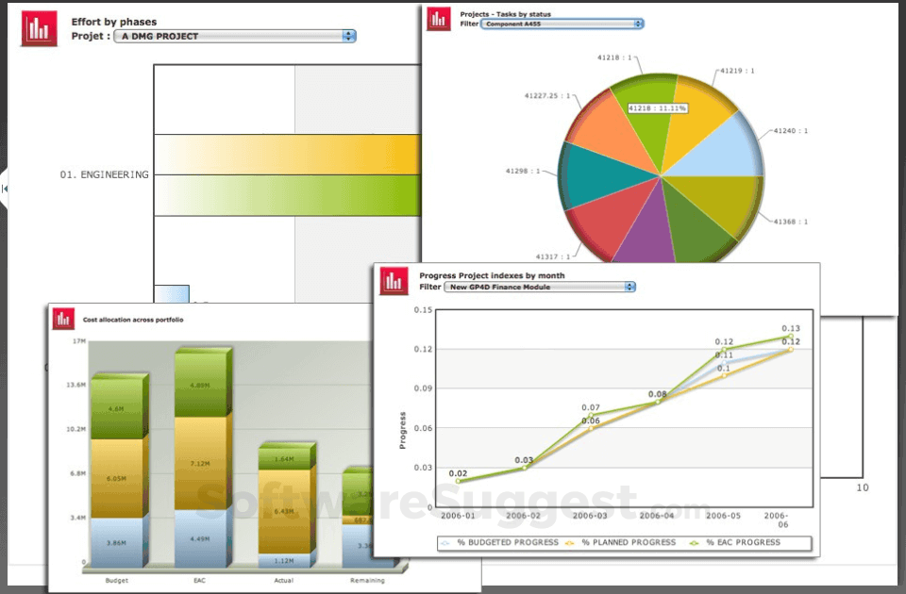Click the red chart icon of Cost allocation panel
This screenshot has height=594, width=906.
(x=63, y=319)
